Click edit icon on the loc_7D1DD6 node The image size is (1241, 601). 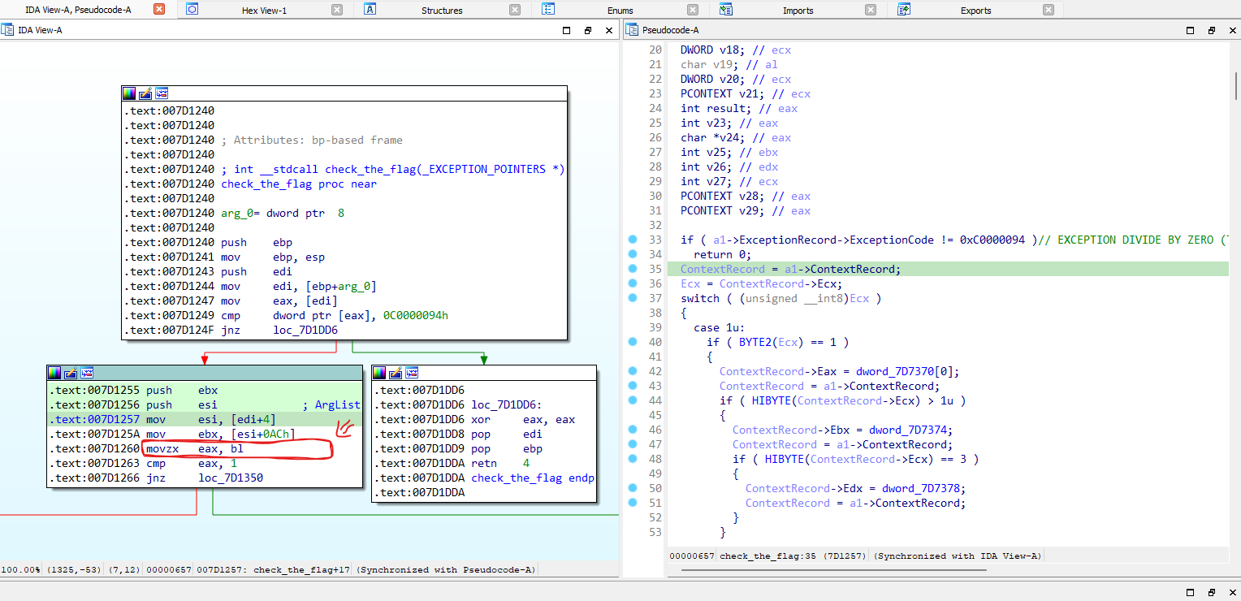pyautogui.click(x=396, y=373)
